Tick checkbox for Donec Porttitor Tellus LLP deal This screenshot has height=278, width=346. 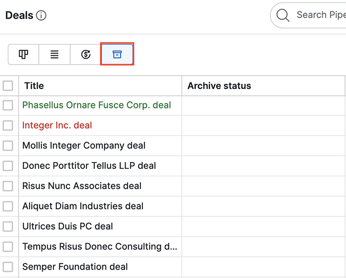pos(8,166)
